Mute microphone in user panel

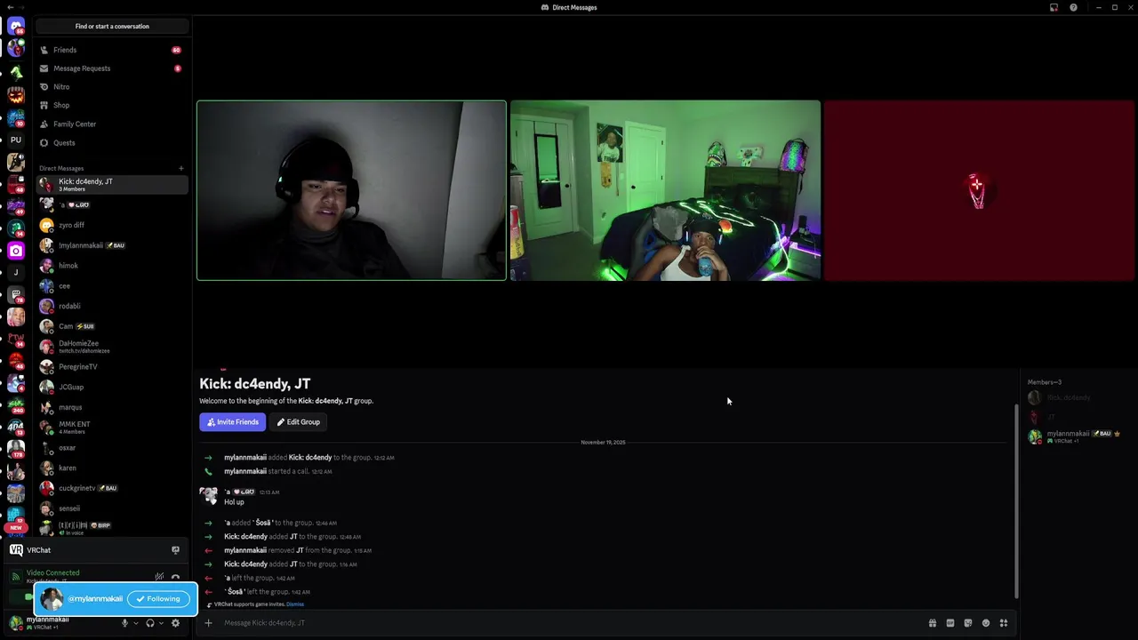click(124, 623)
